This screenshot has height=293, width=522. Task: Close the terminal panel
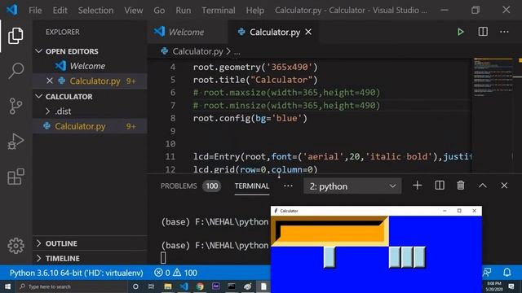coord(504,186)
